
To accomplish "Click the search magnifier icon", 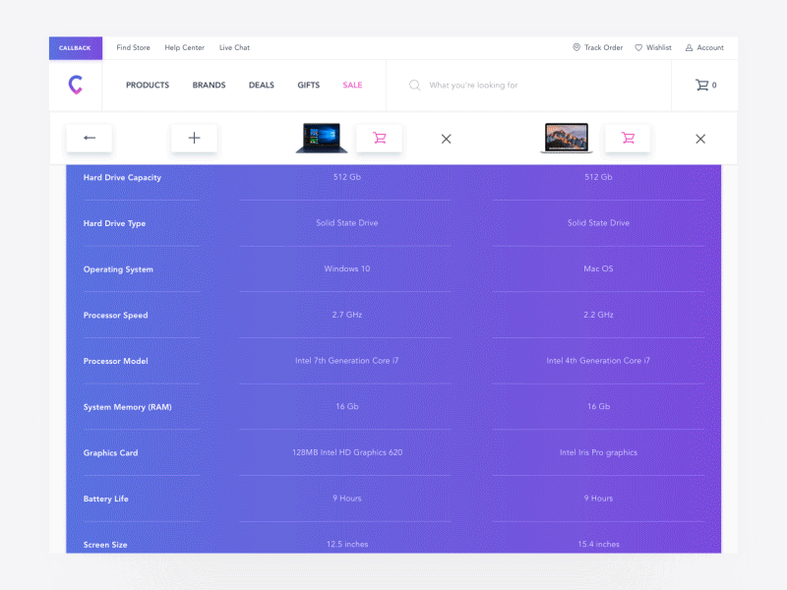I will (x=414, y=86).
